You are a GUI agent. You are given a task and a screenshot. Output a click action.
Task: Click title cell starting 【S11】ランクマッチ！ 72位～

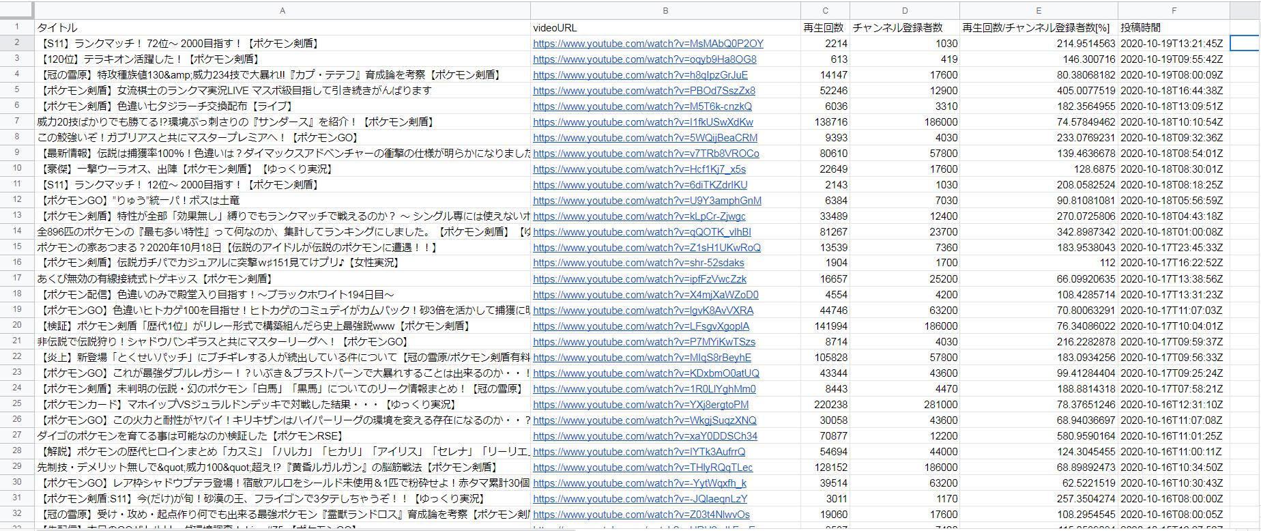pyautogui.click(x=282, y=43)
